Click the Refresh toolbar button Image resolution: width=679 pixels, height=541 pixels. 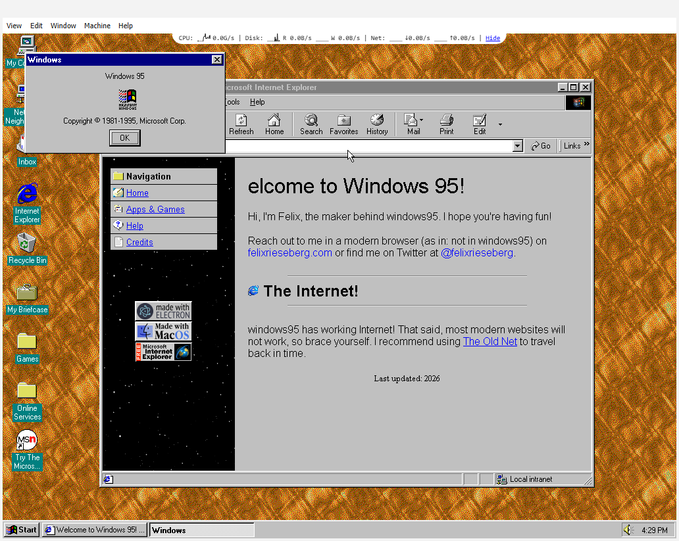click(241, 124)
